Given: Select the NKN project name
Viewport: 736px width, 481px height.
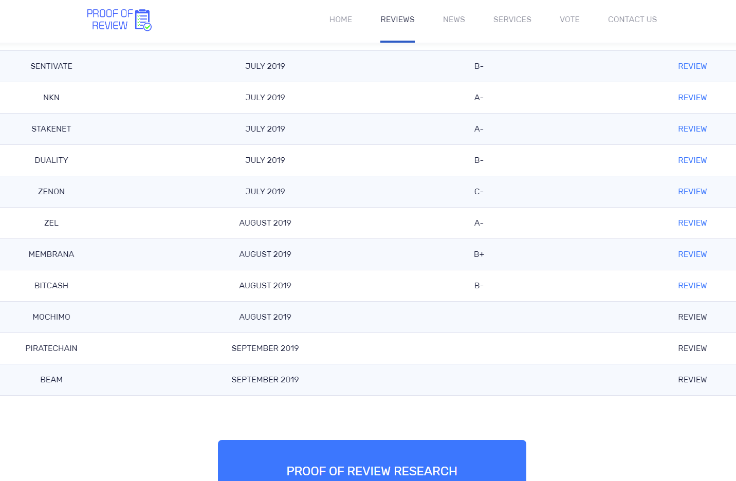Looking at the screenshot, I should (51, 98).
